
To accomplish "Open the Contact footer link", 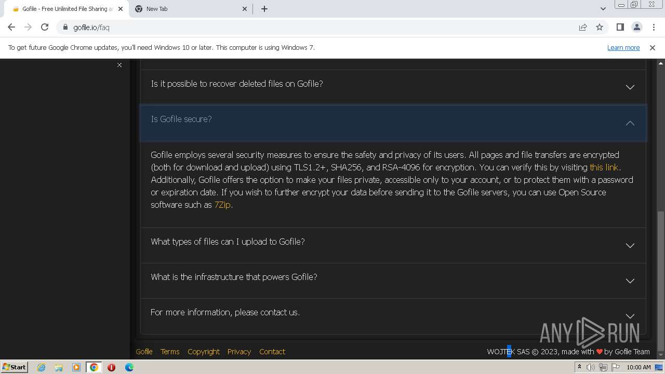I will click(x=272, y=352).
